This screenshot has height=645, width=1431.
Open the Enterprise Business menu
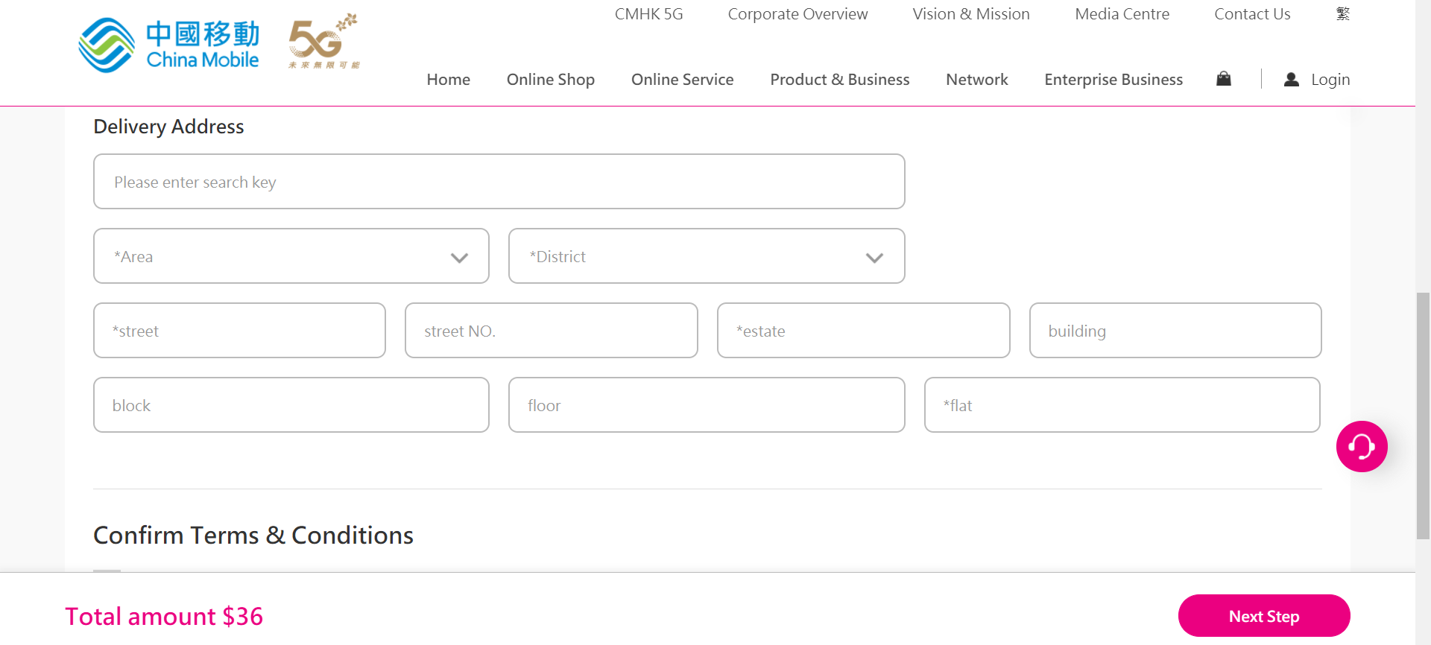pos(1113,80)
